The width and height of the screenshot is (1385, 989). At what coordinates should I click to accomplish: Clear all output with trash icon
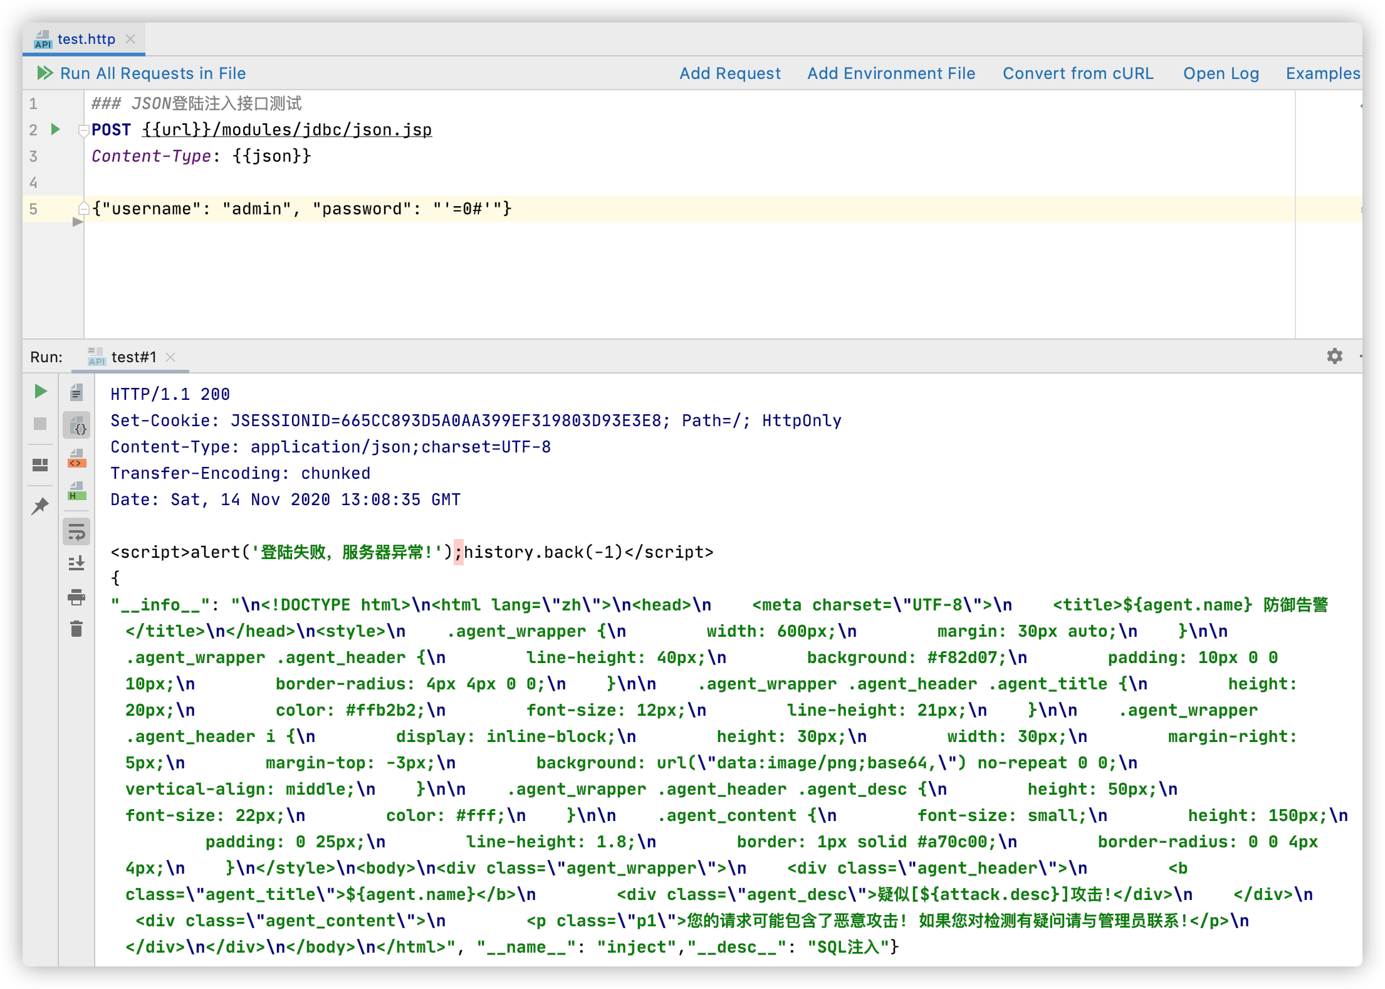(x=76, y=629)
